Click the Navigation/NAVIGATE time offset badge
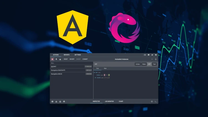Image resolution: width=208 pixels, height=117 pixels. (x=89, y=70)
